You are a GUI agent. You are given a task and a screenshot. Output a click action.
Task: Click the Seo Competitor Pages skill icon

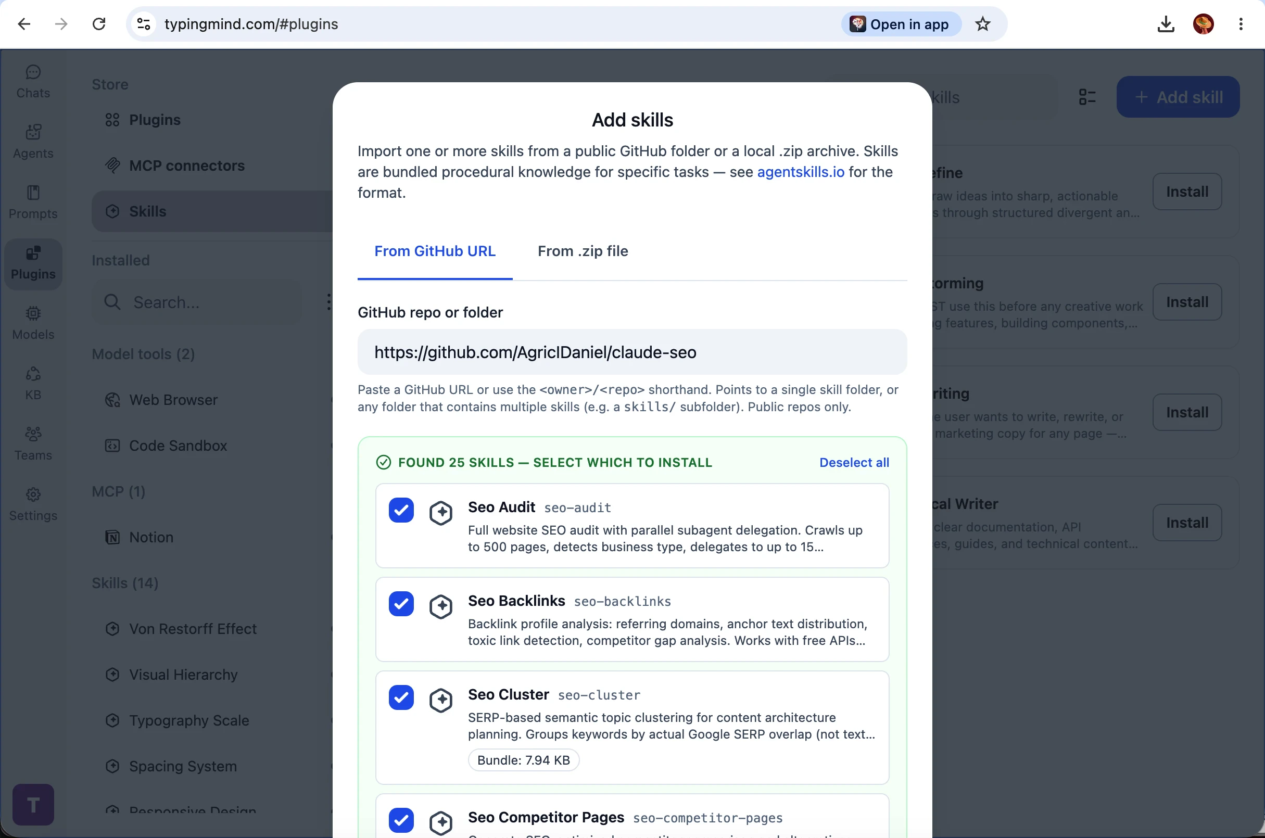pyautogui.click(x=441, y=823)
